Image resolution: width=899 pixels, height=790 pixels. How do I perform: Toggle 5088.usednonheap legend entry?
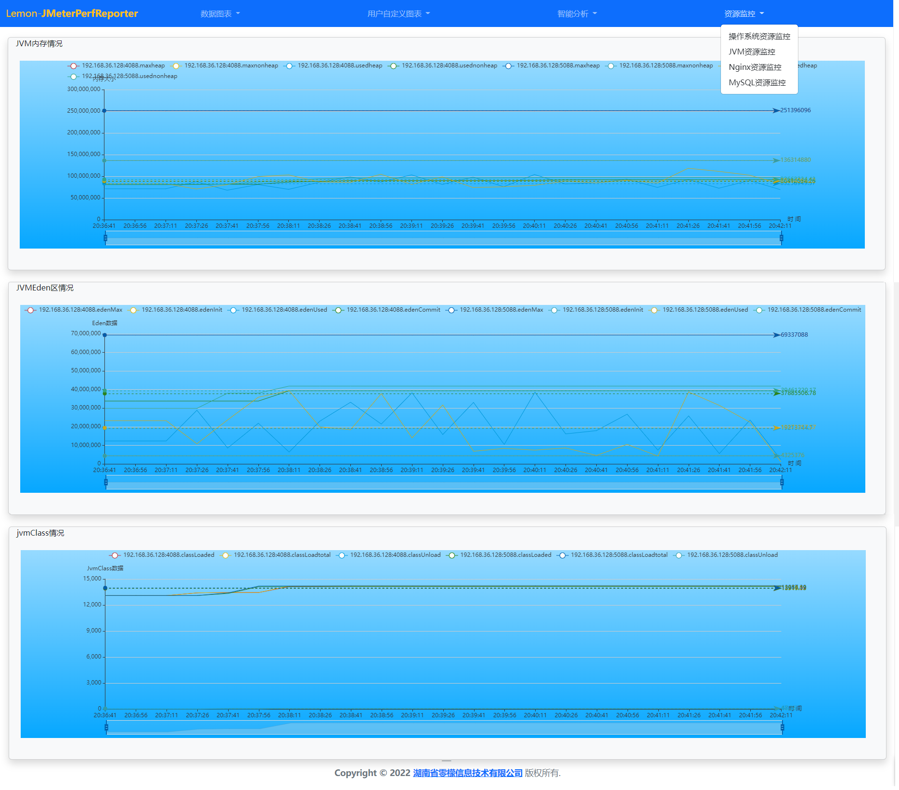(x=123, y=76)
